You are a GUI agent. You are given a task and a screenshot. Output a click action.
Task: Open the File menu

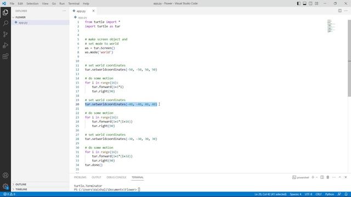(x=12, y=4)
